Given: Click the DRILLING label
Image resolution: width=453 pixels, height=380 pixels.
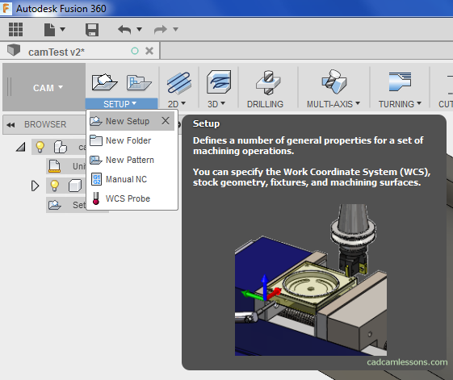Looking at the screenshot, I should click(x=265, y=104).
